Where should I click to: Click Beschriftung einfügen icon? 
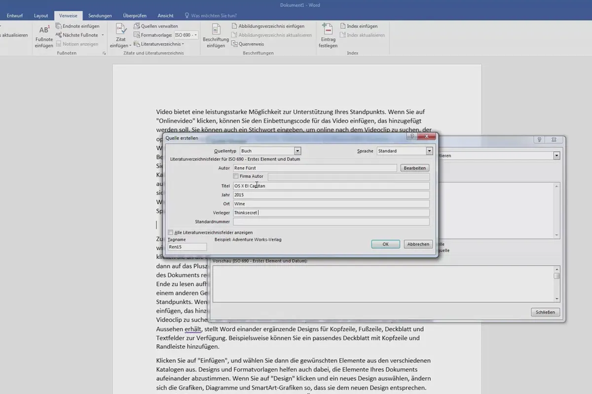(216, 36)
